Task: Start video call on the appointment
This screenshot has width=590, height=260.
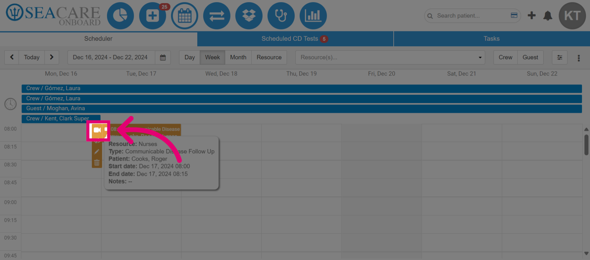Action: (x=97, y=130)
